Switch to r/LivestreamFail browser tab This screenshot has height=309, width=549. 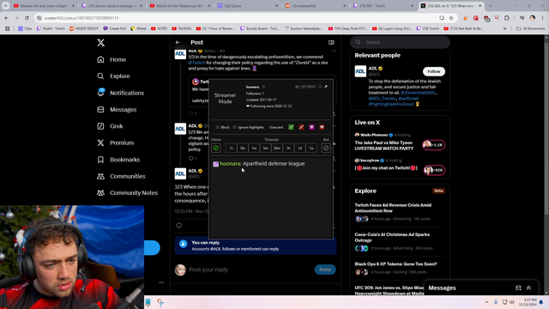point(315,6)
